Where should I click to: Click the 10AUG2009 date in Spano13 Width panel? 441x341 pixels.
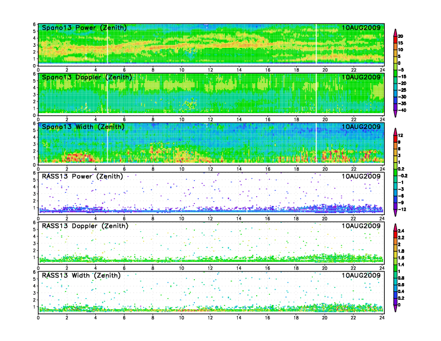coord(361,126)
